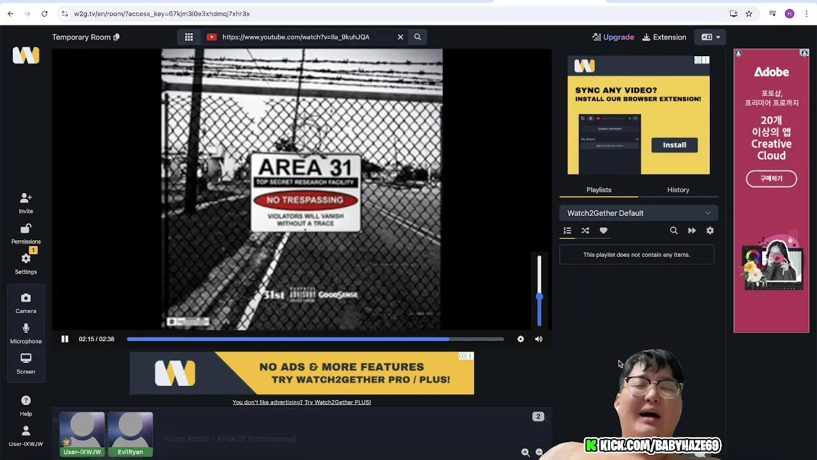
Task: Start Screen sharing from sidebar
Action: [x=26, y=364]
